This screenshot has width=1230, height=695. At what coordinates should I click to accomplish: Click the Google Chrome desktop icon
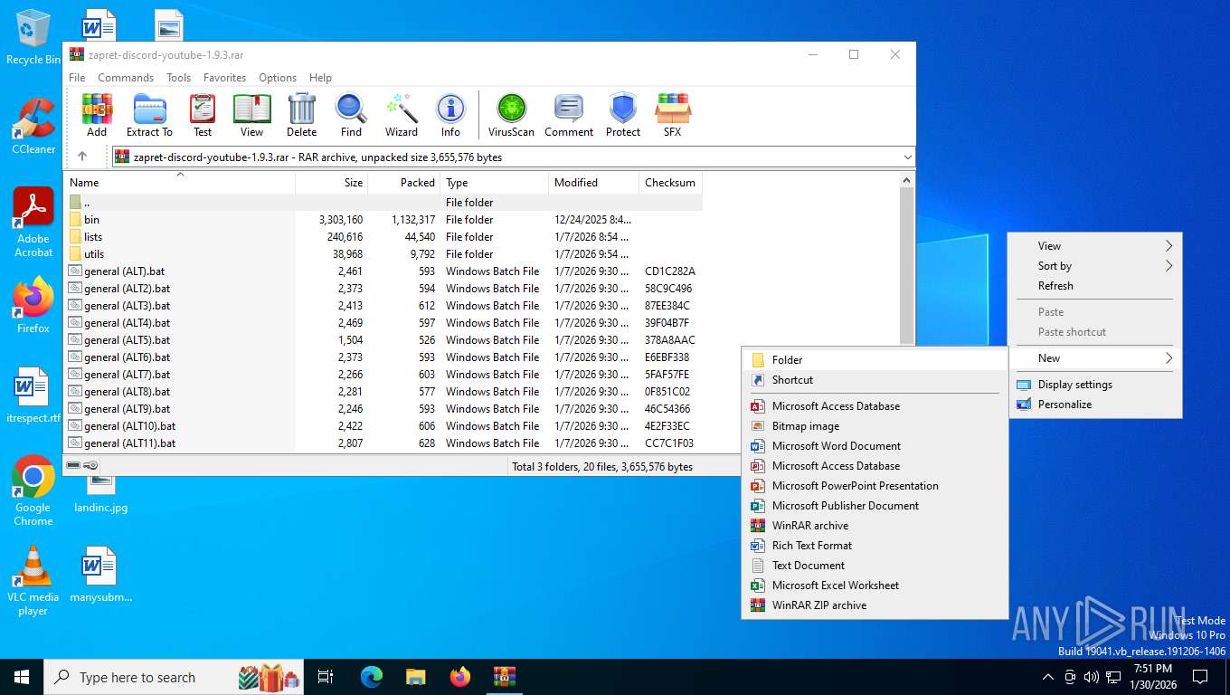(33, 490)
